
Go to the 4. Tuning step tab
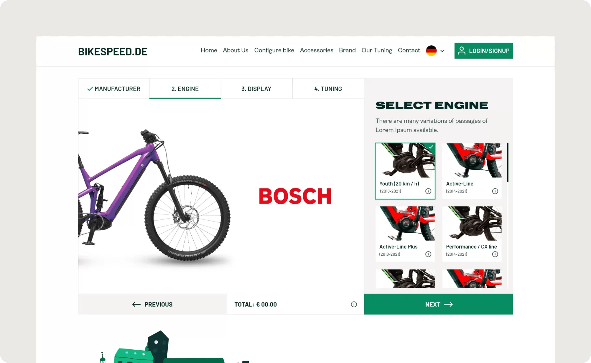pos(328,89)
